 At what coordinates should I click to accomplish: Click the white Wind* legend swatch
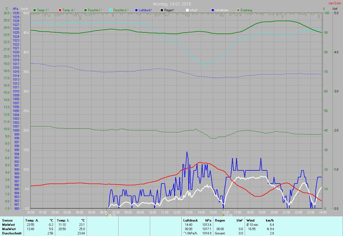pyautogui.click(x=187, y=10)
